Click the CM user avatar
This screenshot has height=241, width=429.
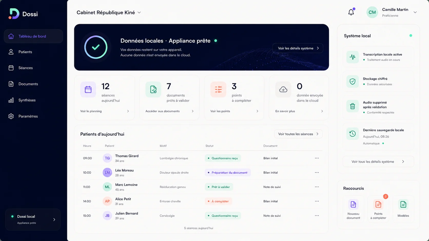(x=372, y=12)
